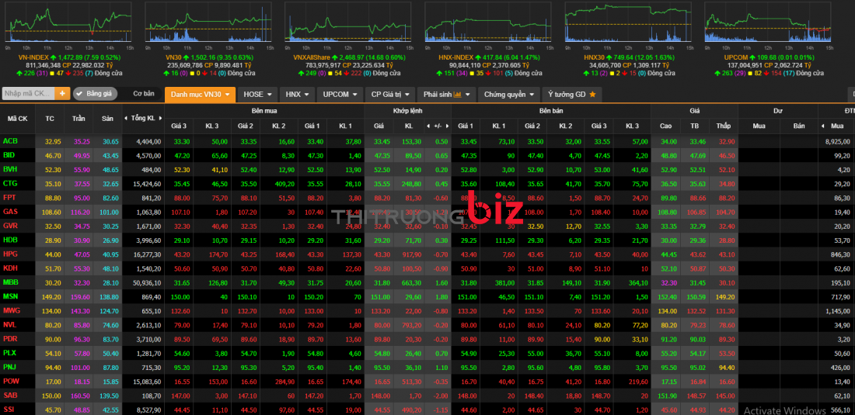The height and width of the screenshot is (415, 855).
Task: Open the Ý tưởng GD tab
Action: pos(572,94)
